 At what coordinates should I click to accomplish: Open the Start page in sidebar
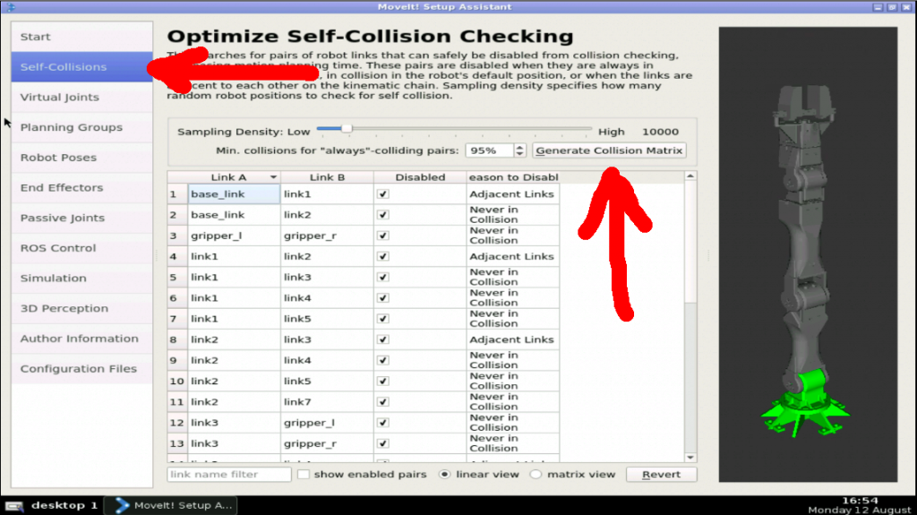pyautogui.click(x=81, y=37)
